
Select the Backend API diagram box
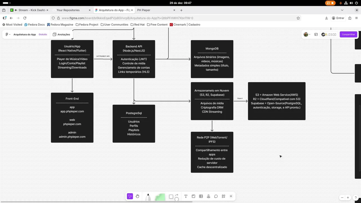coord(134,59)
